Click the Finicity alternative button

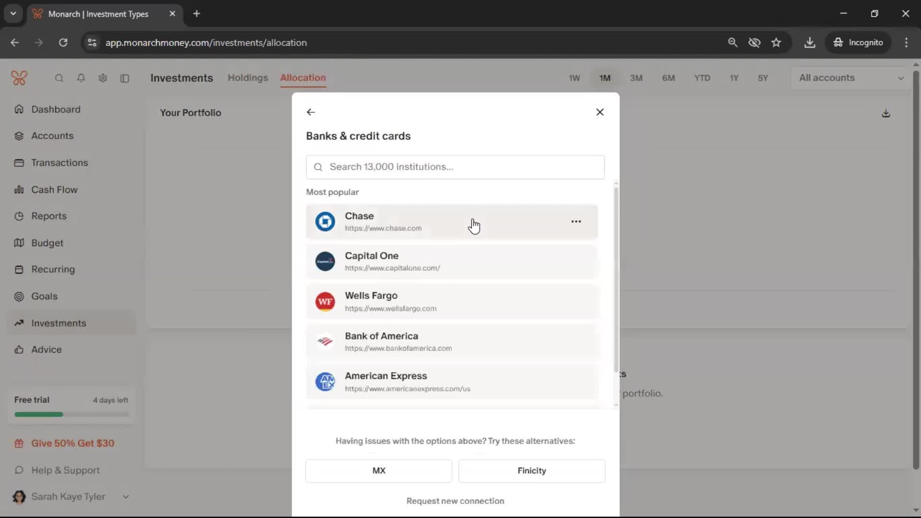[531, 471]
